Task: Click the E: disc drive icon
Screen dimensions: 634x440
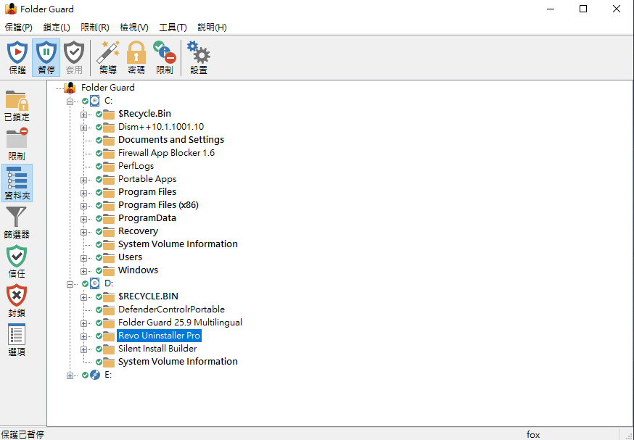Action: pyautogui.click(x=94, y=375)
